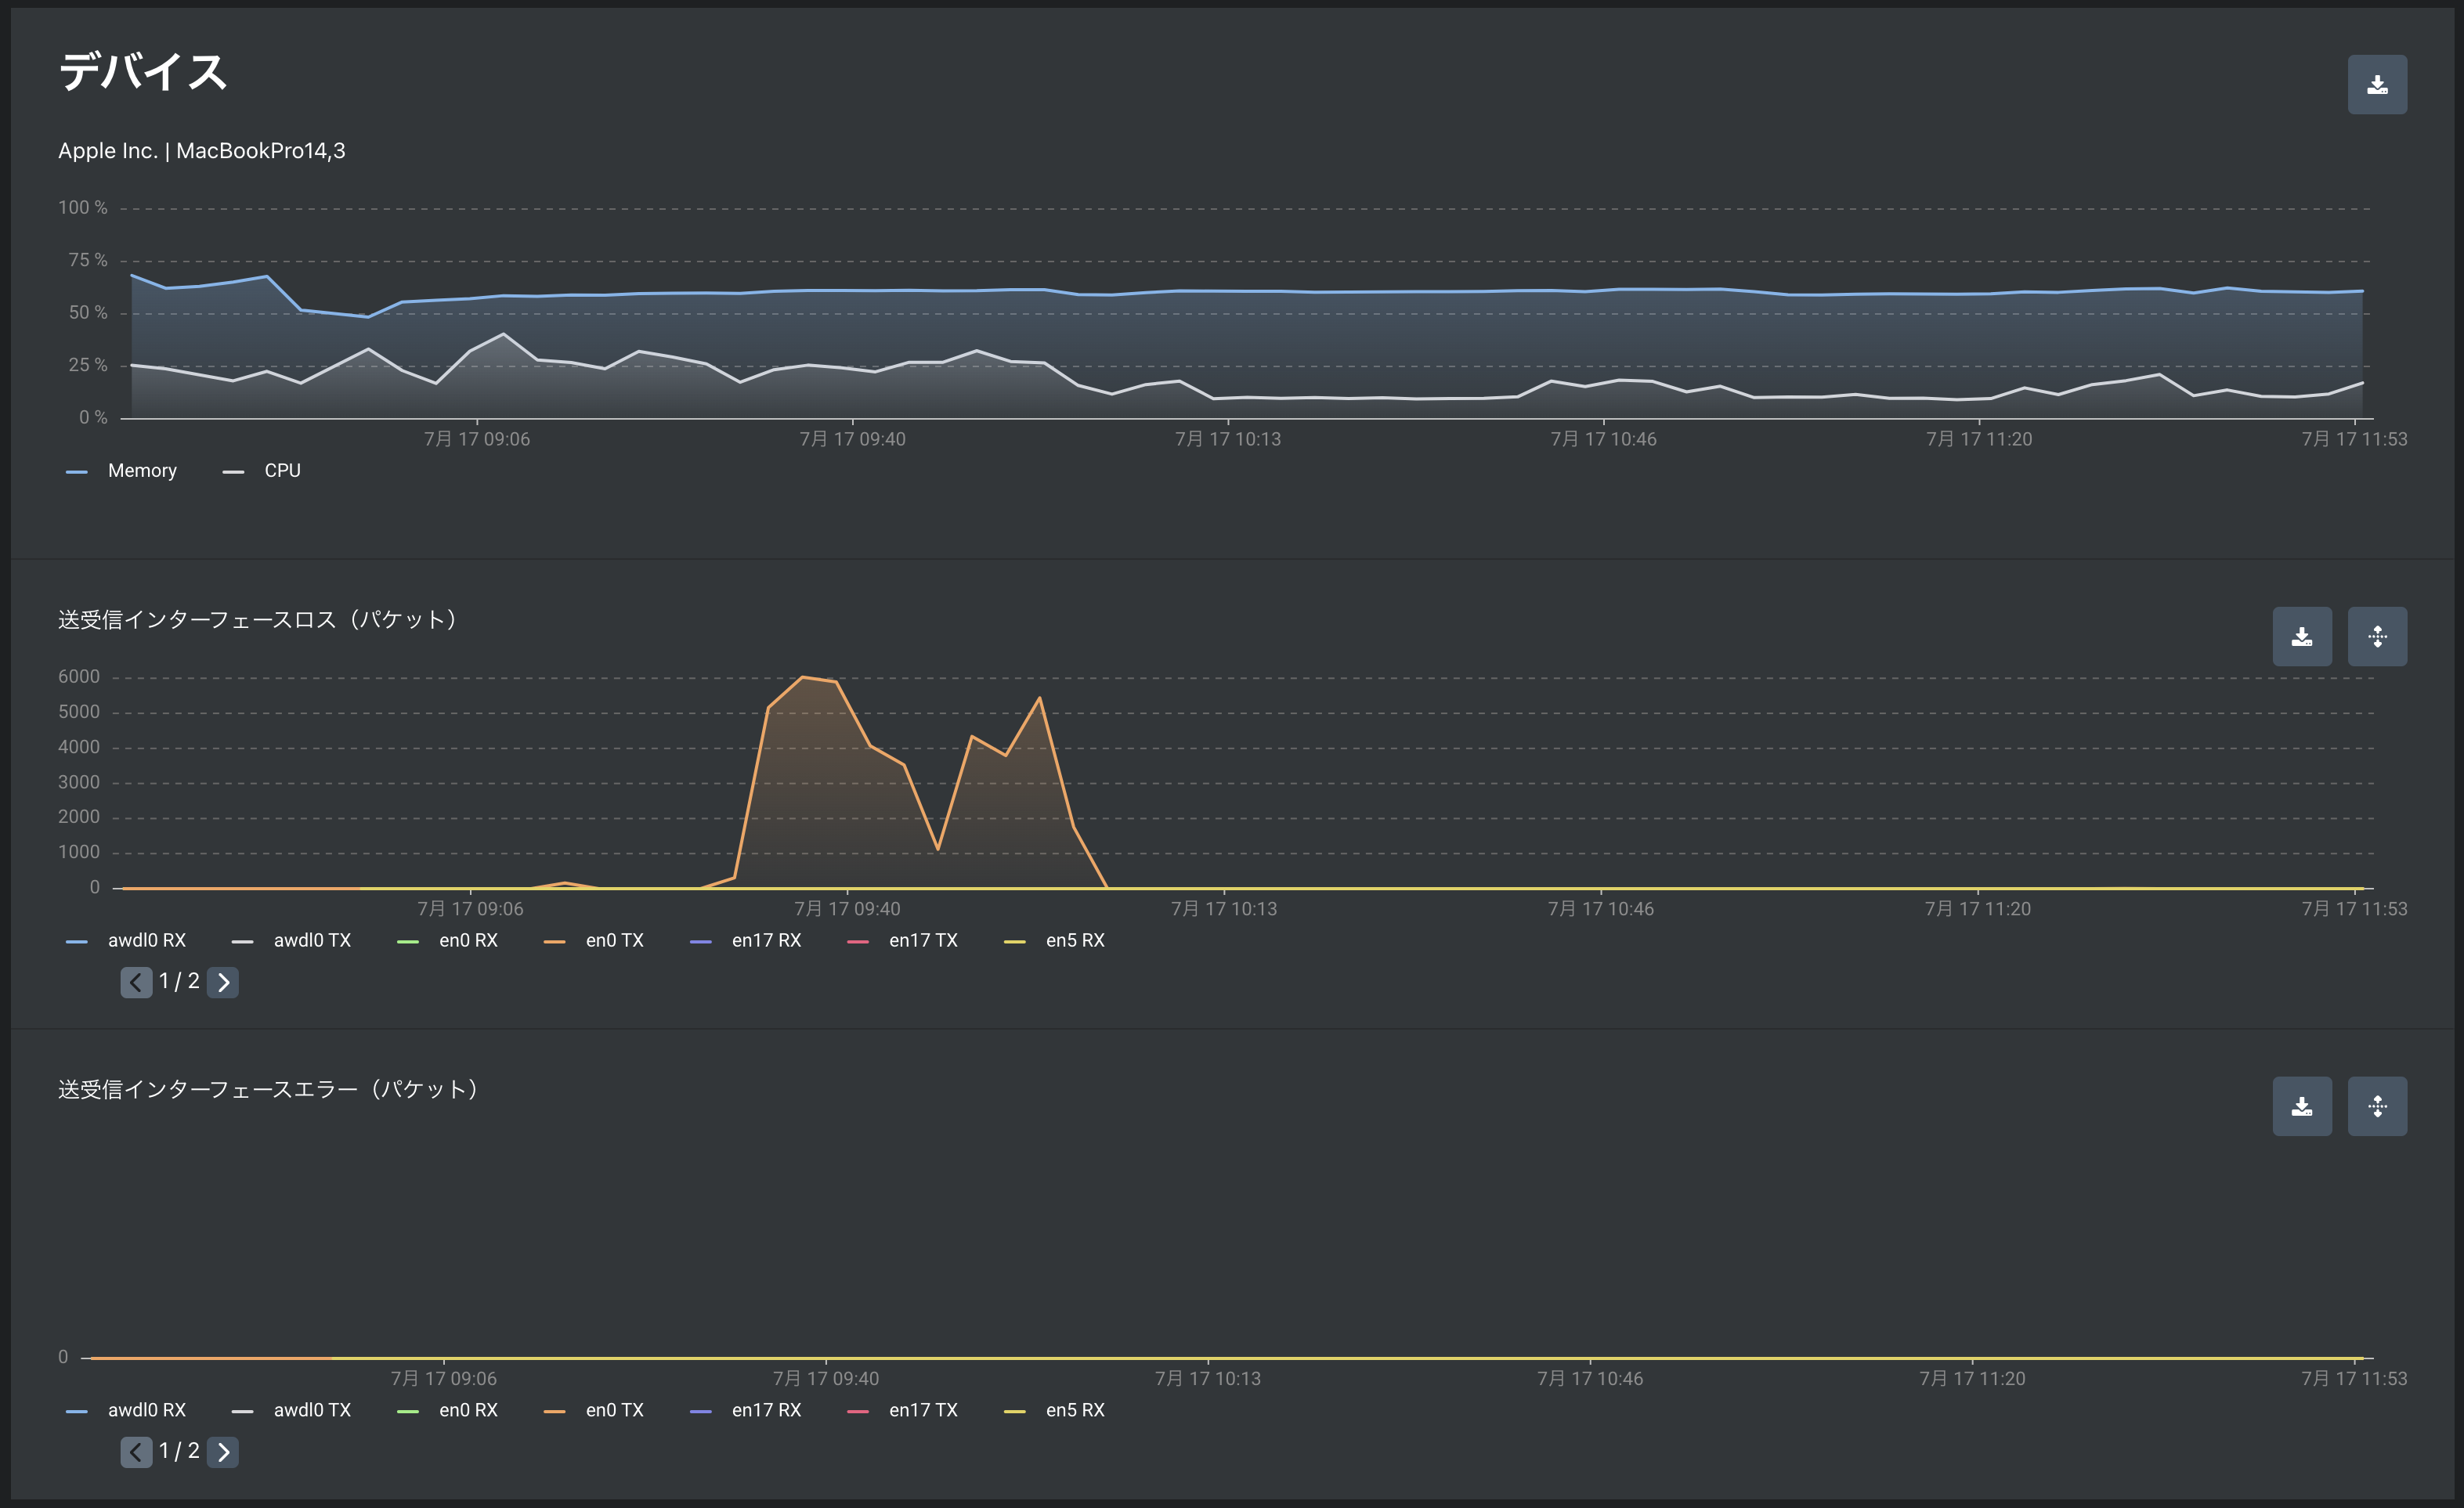Download the インターフェースエラー packet chart

[x=2301, y=1106]
